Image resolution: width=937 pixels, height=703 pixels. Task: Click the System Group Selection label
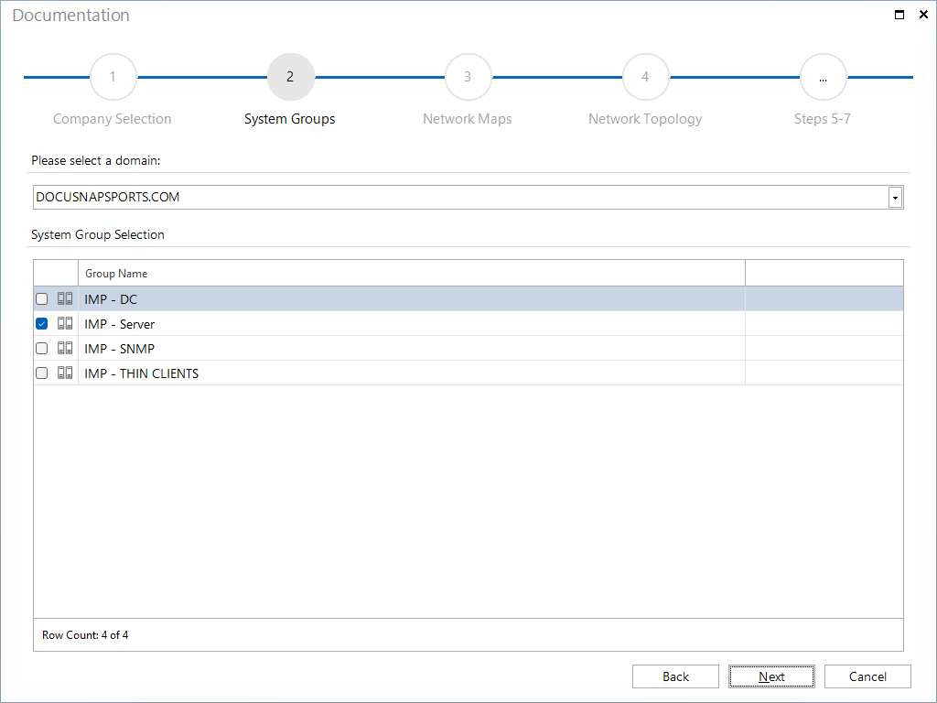[97, 234]
